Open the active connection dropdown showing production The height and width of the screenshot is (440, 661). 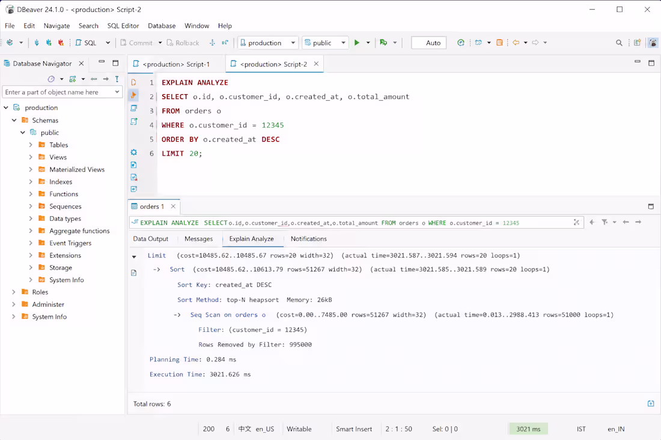pyautogui.click(x=268, y=43)
